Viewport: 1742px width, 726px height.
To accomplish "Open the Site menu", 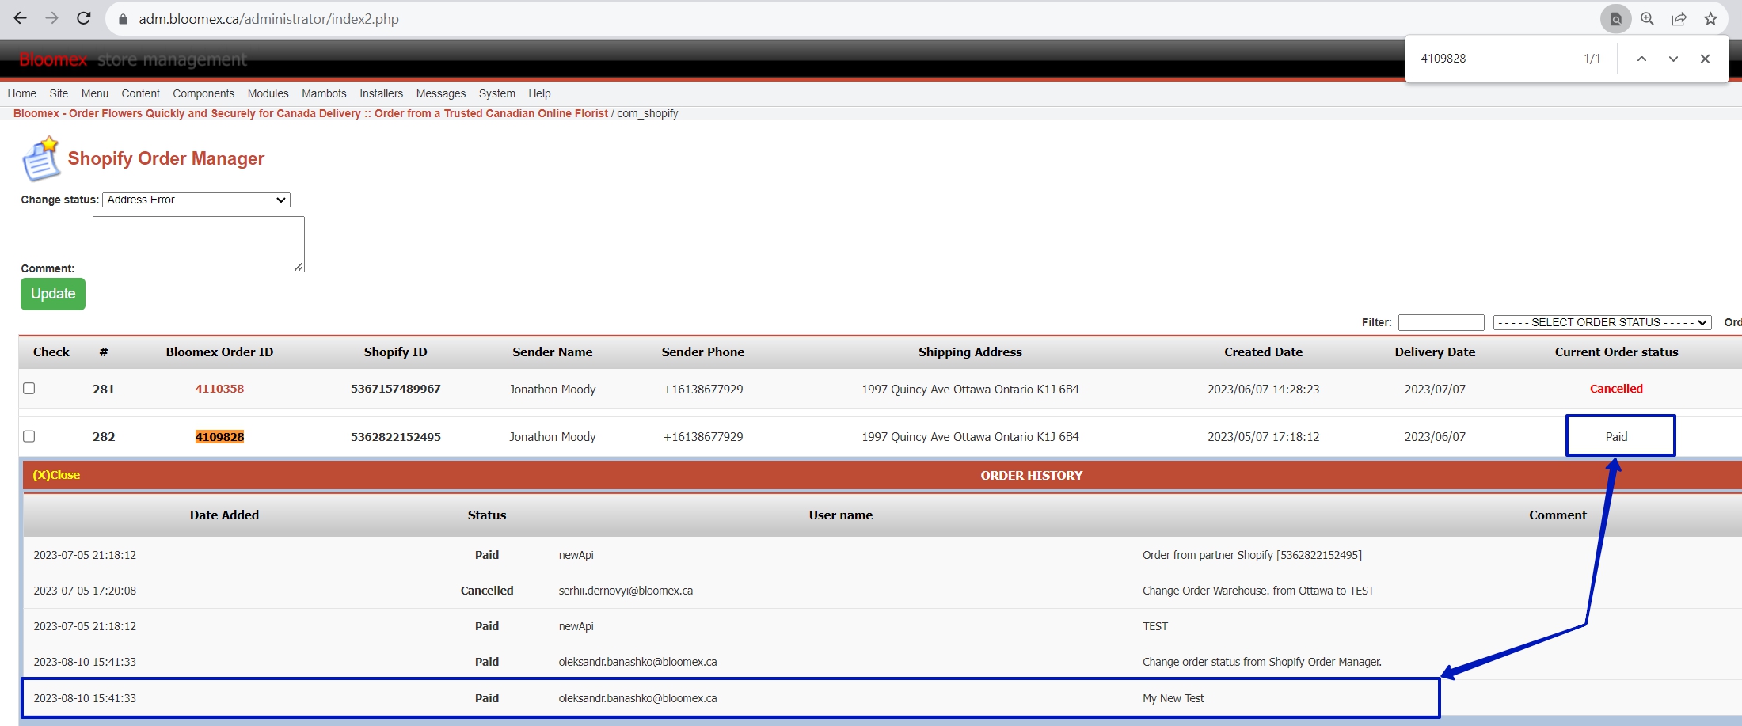I will coord(59,93).
